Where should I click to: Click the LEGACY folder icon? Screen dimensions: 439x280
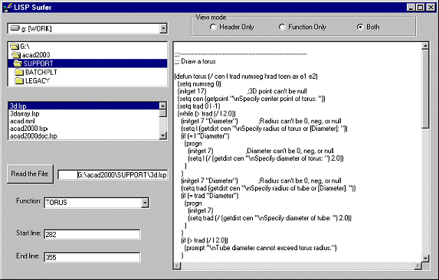point(19,81)
